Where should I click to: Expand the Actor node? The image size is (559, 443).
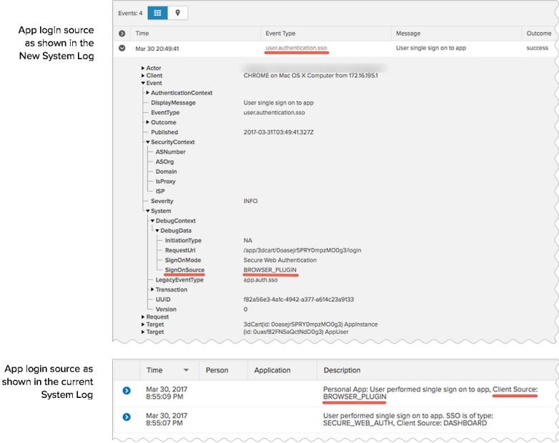click(x=143, y=68)
